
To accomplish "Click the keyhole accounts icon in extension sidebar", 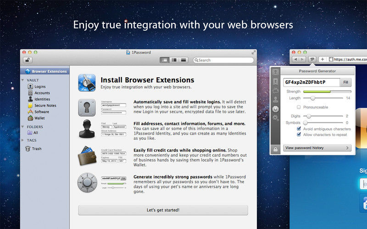I will click(276, 82).
